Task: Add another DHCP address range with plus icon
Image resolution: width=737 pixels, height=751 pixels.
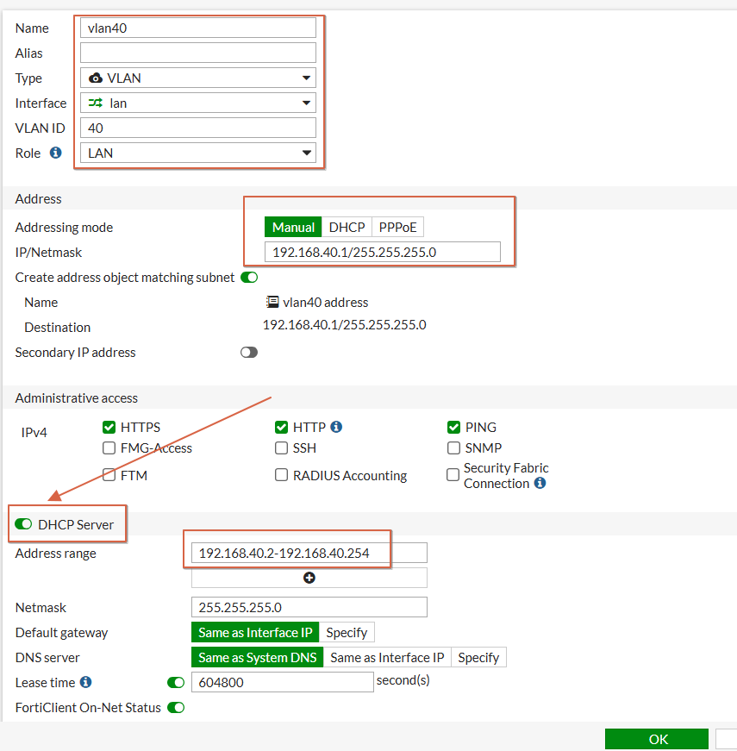Action: (309, 578)
